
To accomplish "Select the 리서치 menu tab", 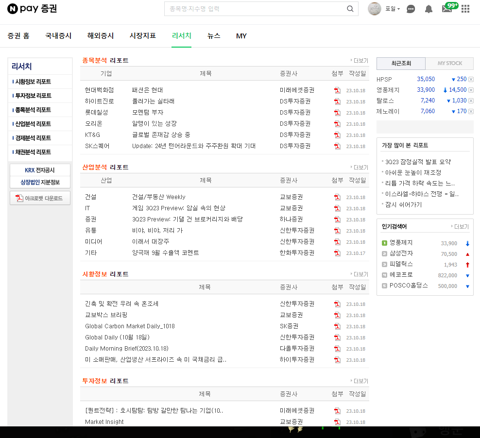I will [182, 36].
